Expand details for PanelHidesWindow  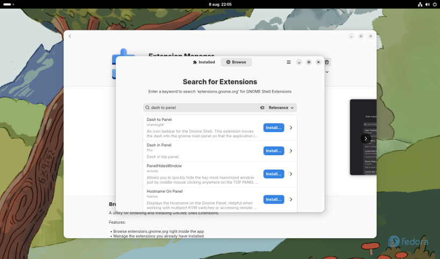291,174
